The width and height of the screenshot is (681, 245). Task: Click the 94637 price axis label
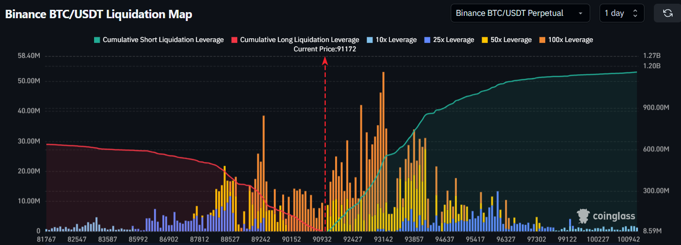pos(445,239)
